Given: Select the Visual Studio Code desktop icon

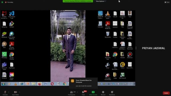Looking at the screenshot, I should [x=12, y=15].
